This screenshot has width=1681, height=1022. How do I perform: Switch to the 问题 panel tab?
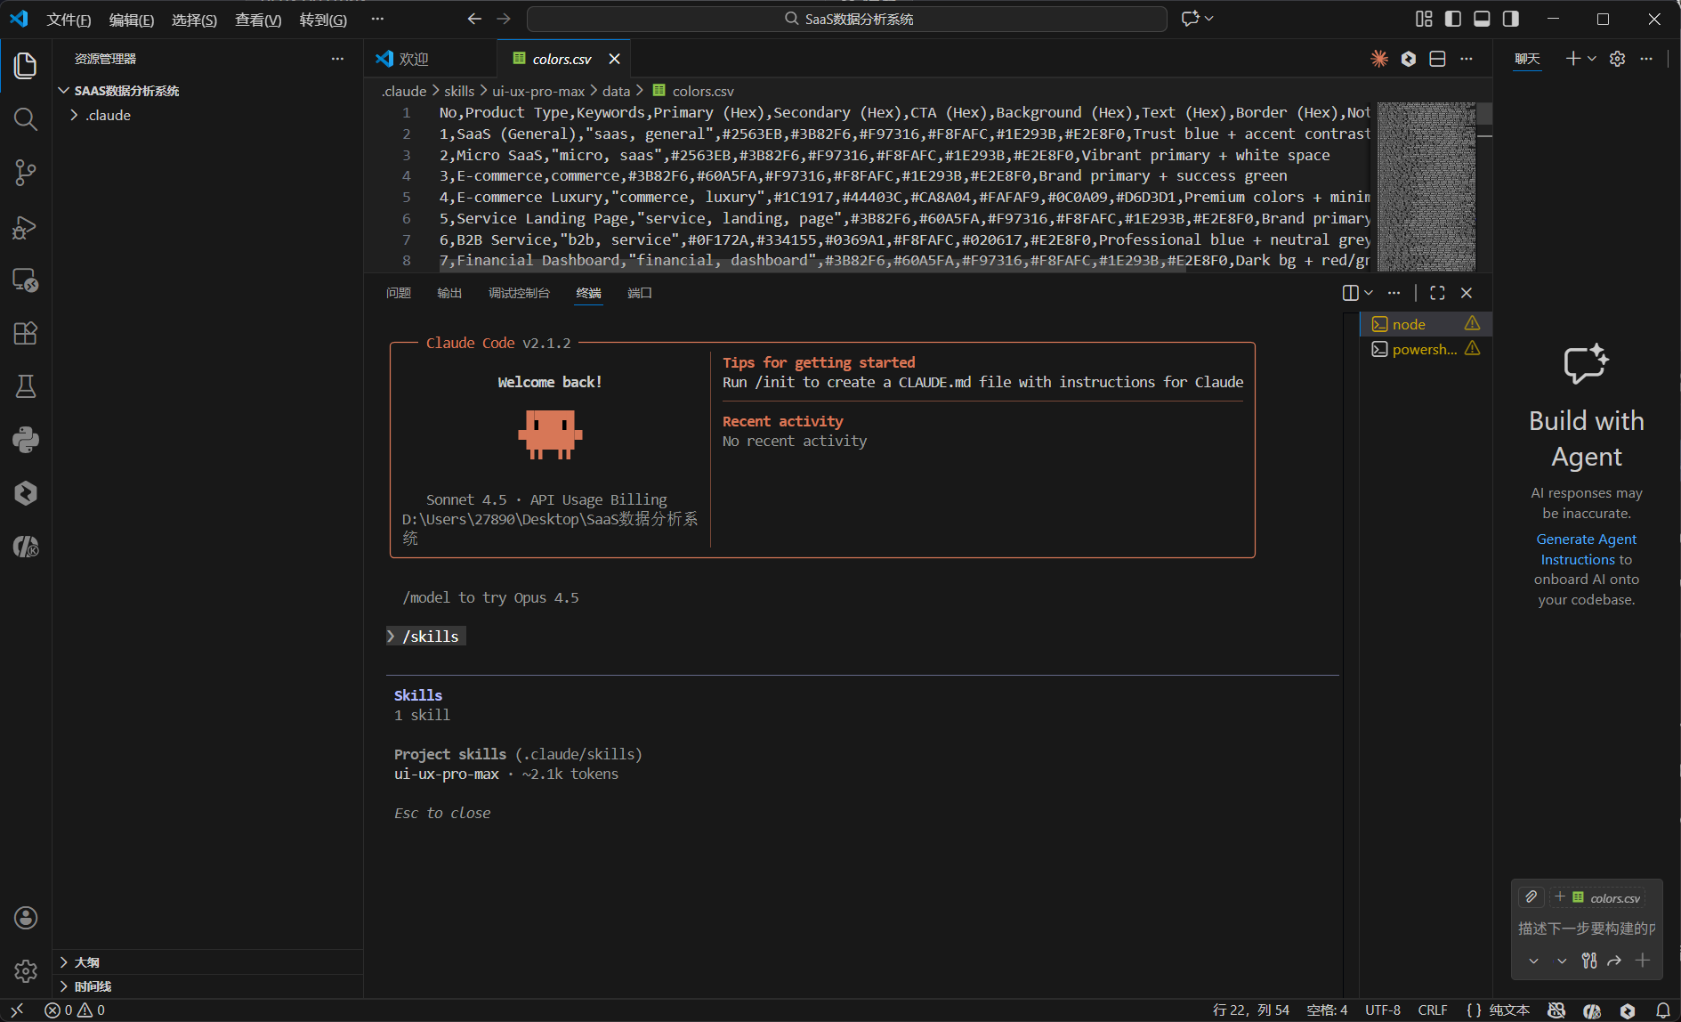click(x=399, y=293)
